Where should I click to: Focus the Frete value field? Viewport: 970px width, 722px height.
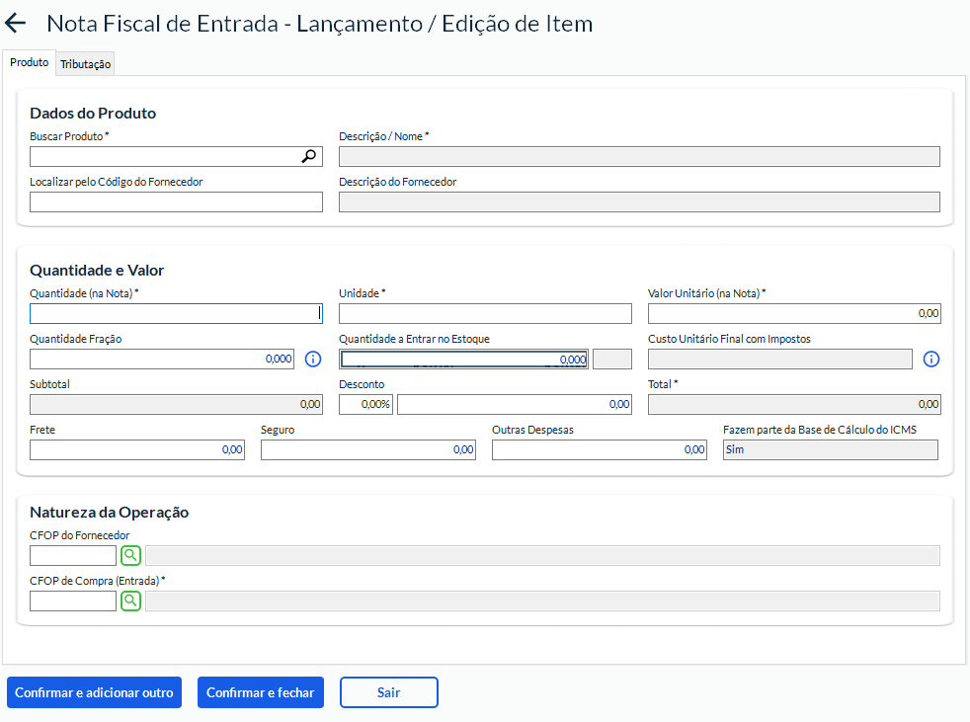point(136,450)
